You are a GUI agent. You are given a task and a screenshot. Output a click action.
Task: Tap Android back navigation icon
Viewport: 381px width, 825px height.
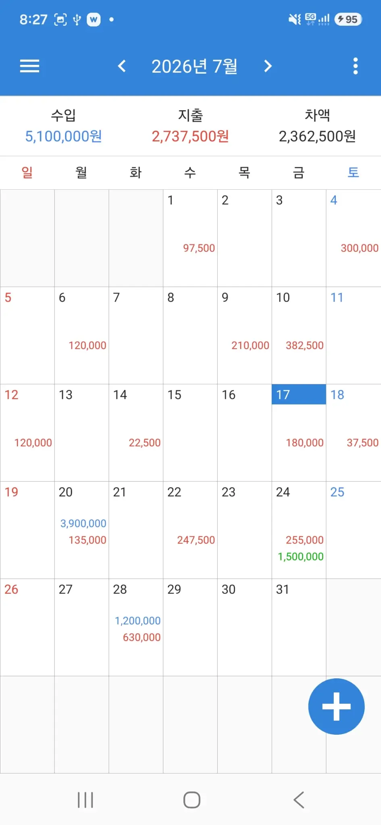tap(299, 800)
